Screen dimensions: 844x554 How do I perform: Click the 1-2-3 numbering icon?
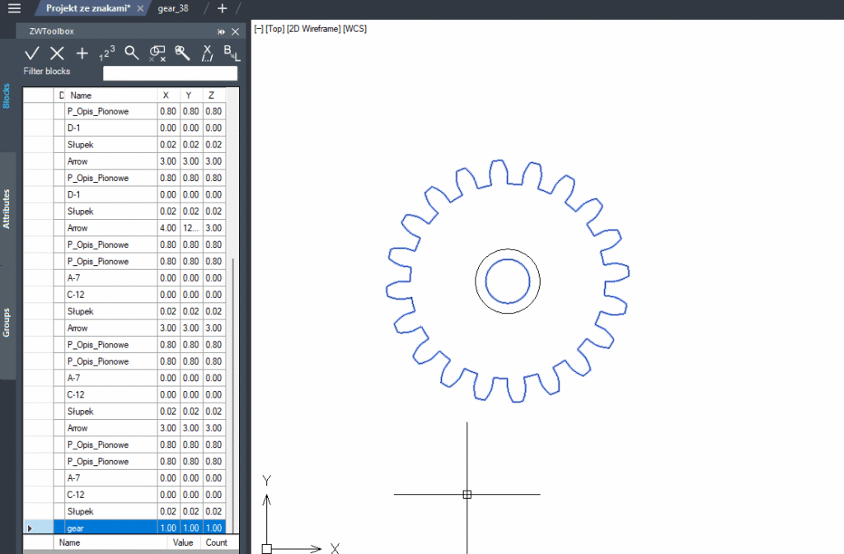106,54
